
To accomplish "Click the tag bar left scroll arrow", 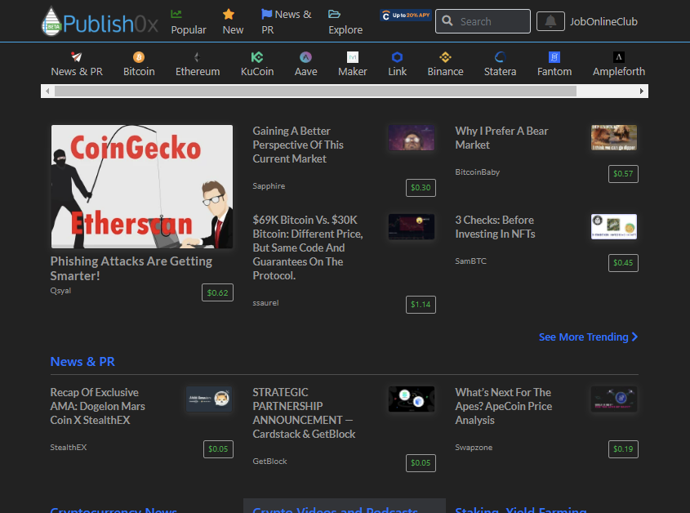I will click(x=47, y=91).
